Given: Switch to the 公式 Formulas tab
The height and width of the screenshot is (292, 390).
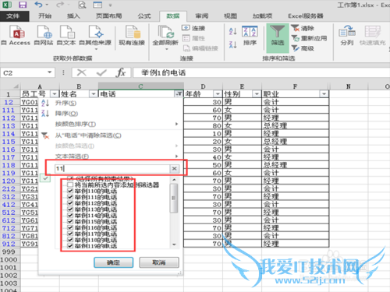Looking at the screenshot, I should click(144, 16).
